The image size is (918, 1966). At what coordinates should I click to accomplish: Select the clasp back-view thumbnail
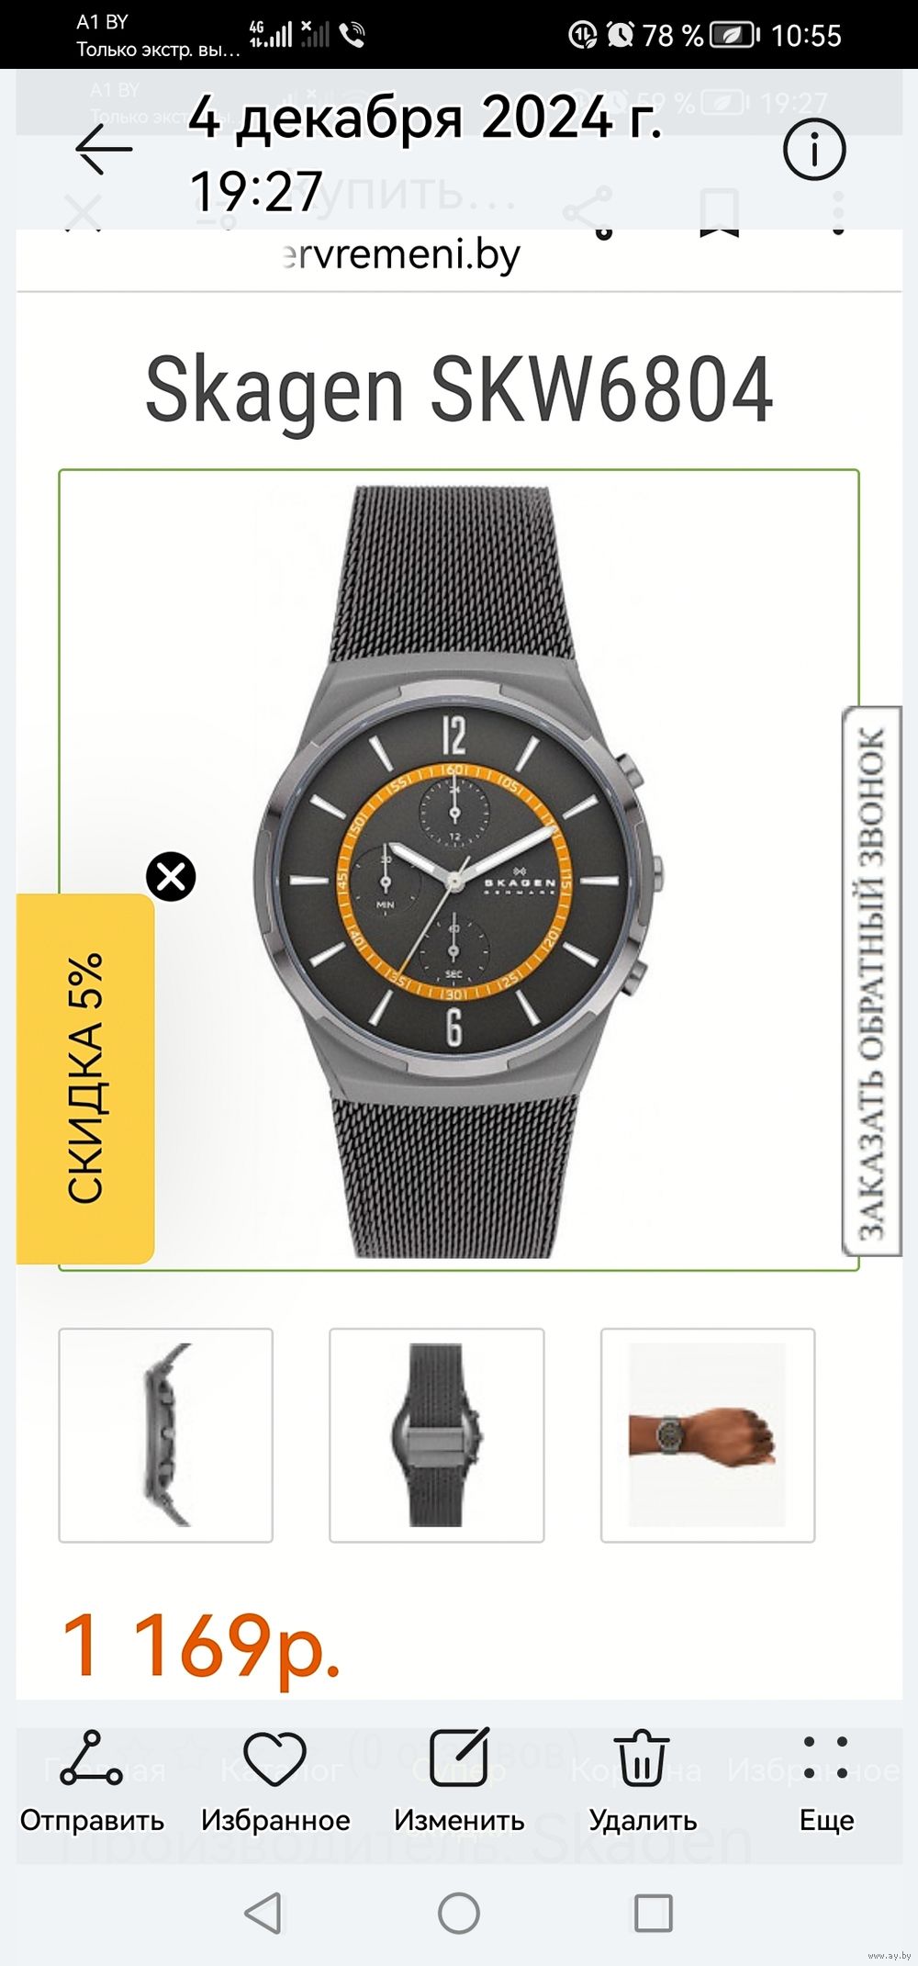pyautogui.click(x=437, y=1435)
